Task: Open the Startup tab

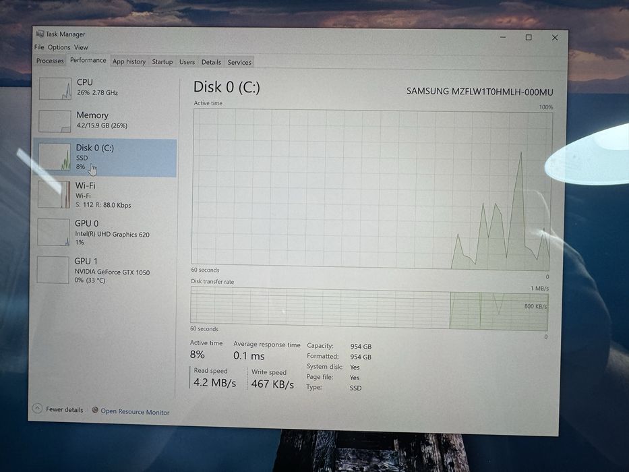Action: 162,62
